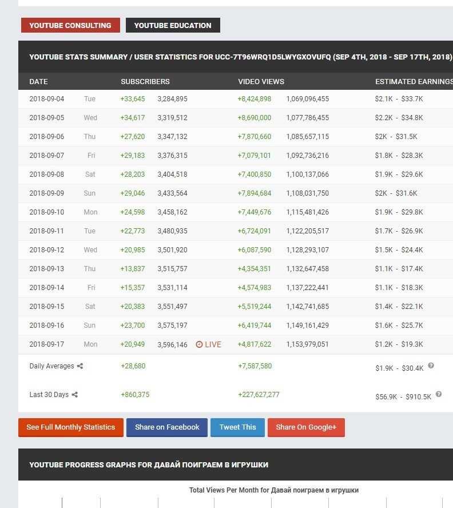Click subscriber gain +29,183

pyautogui.click(x=133, y=156)
